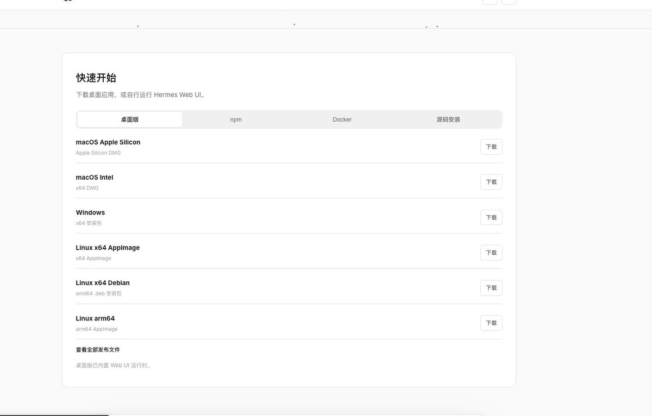Open the 查看全部发布文件 link
This screenshot has height=416, width=652.
98,350
